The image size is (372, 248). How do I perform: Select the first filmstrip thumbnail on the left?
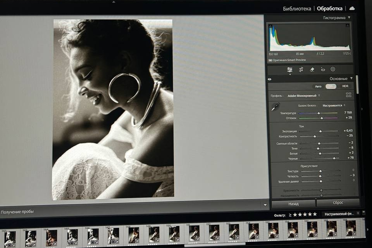[10, 237]
